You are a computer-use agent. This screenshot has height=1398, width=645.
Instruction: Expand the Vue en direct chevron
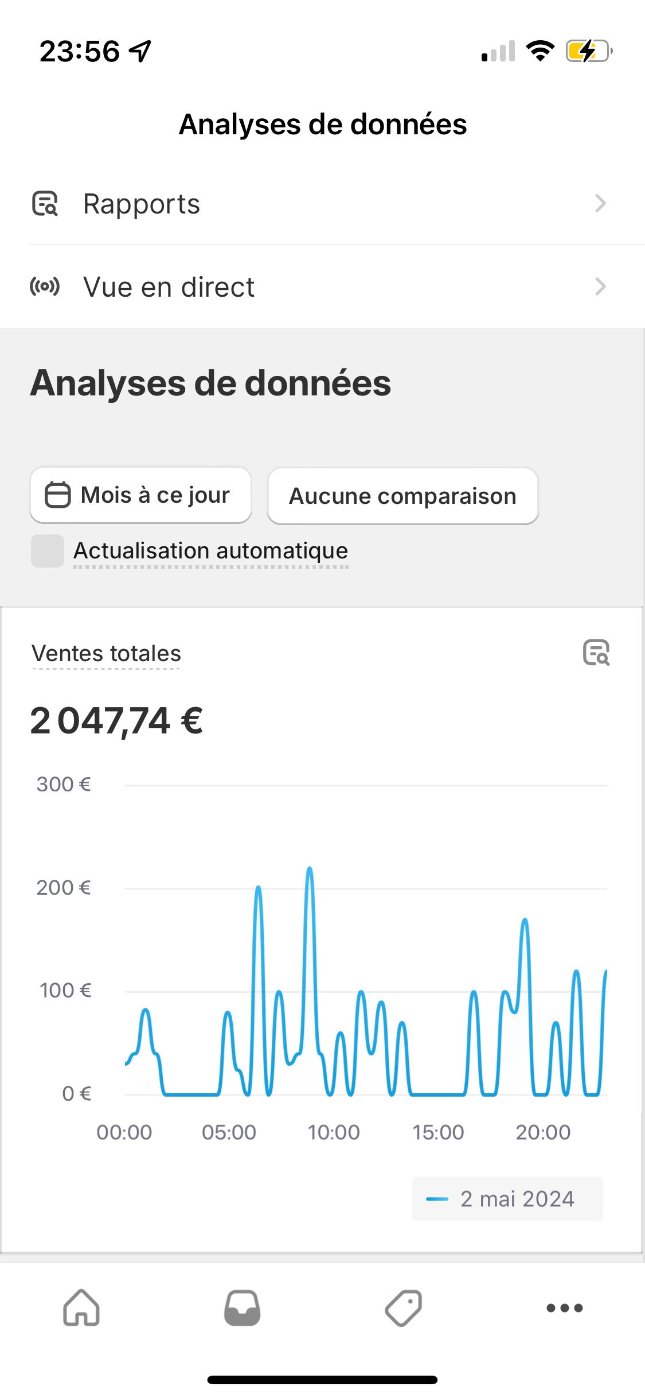[600, 286]
